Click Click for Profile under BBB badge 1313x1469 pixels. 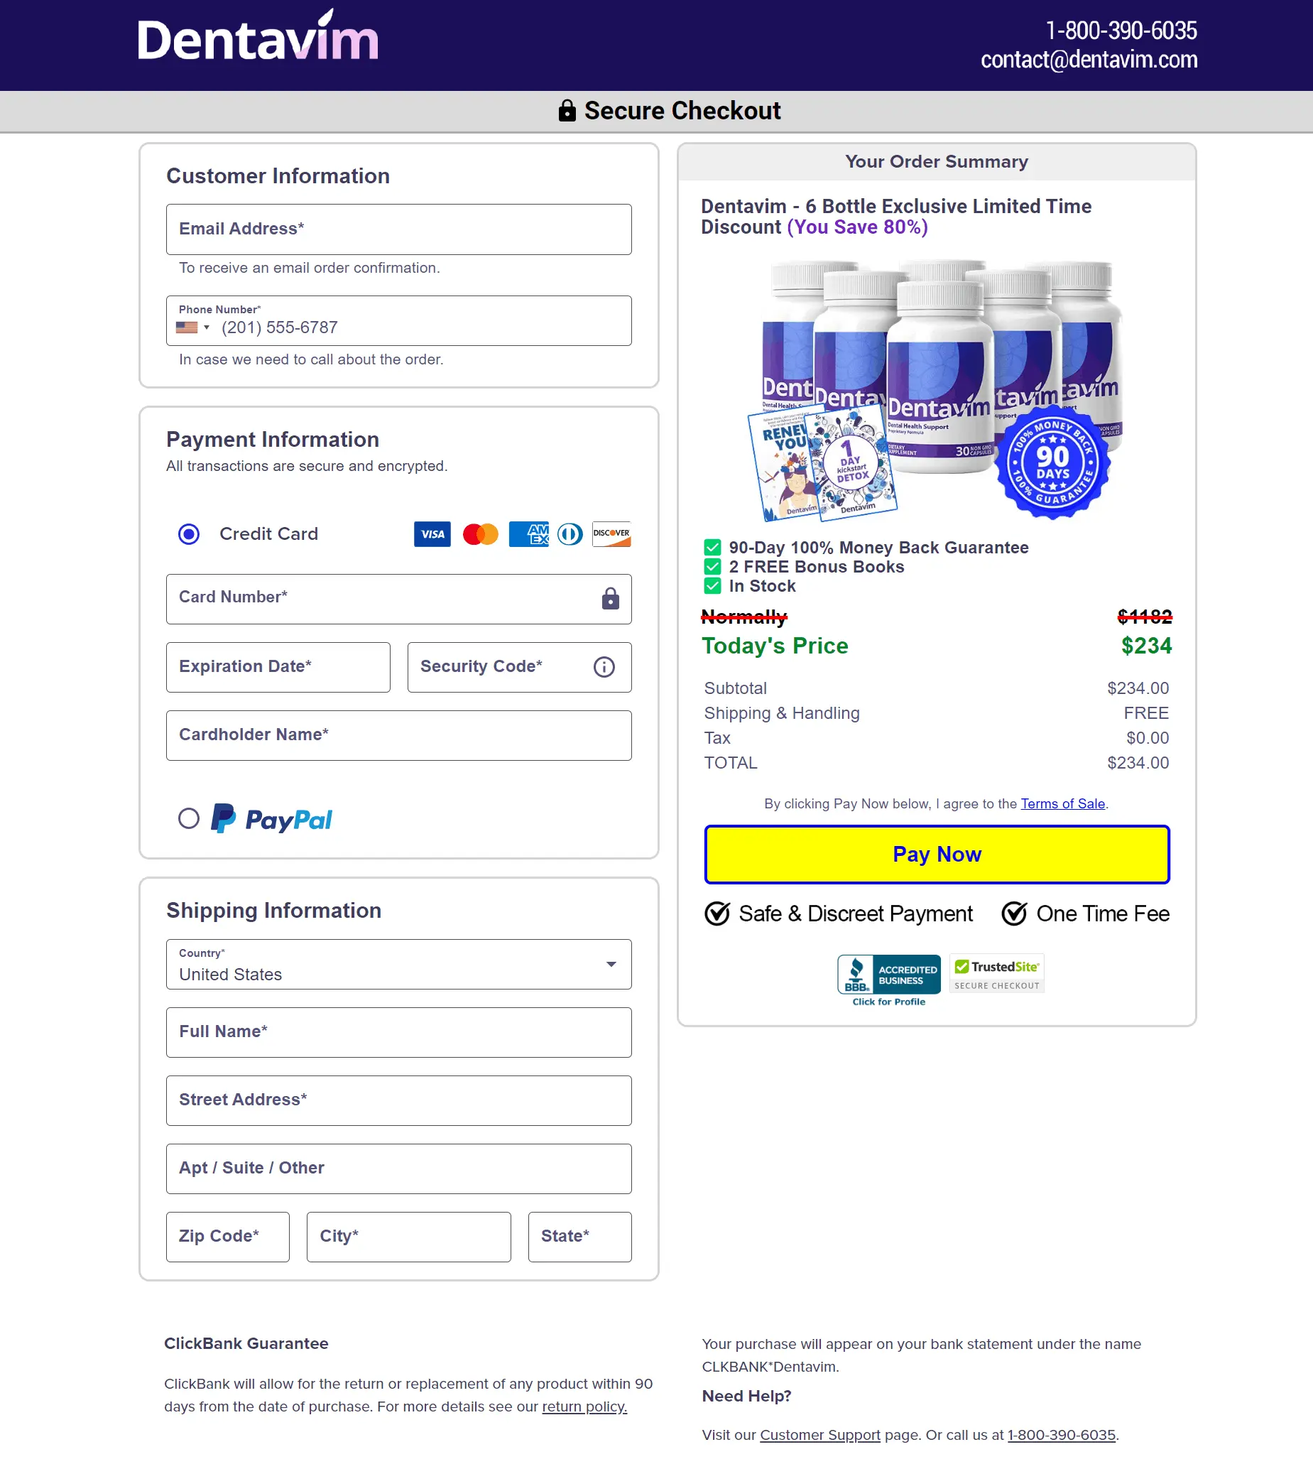[x=889, y=1002]
